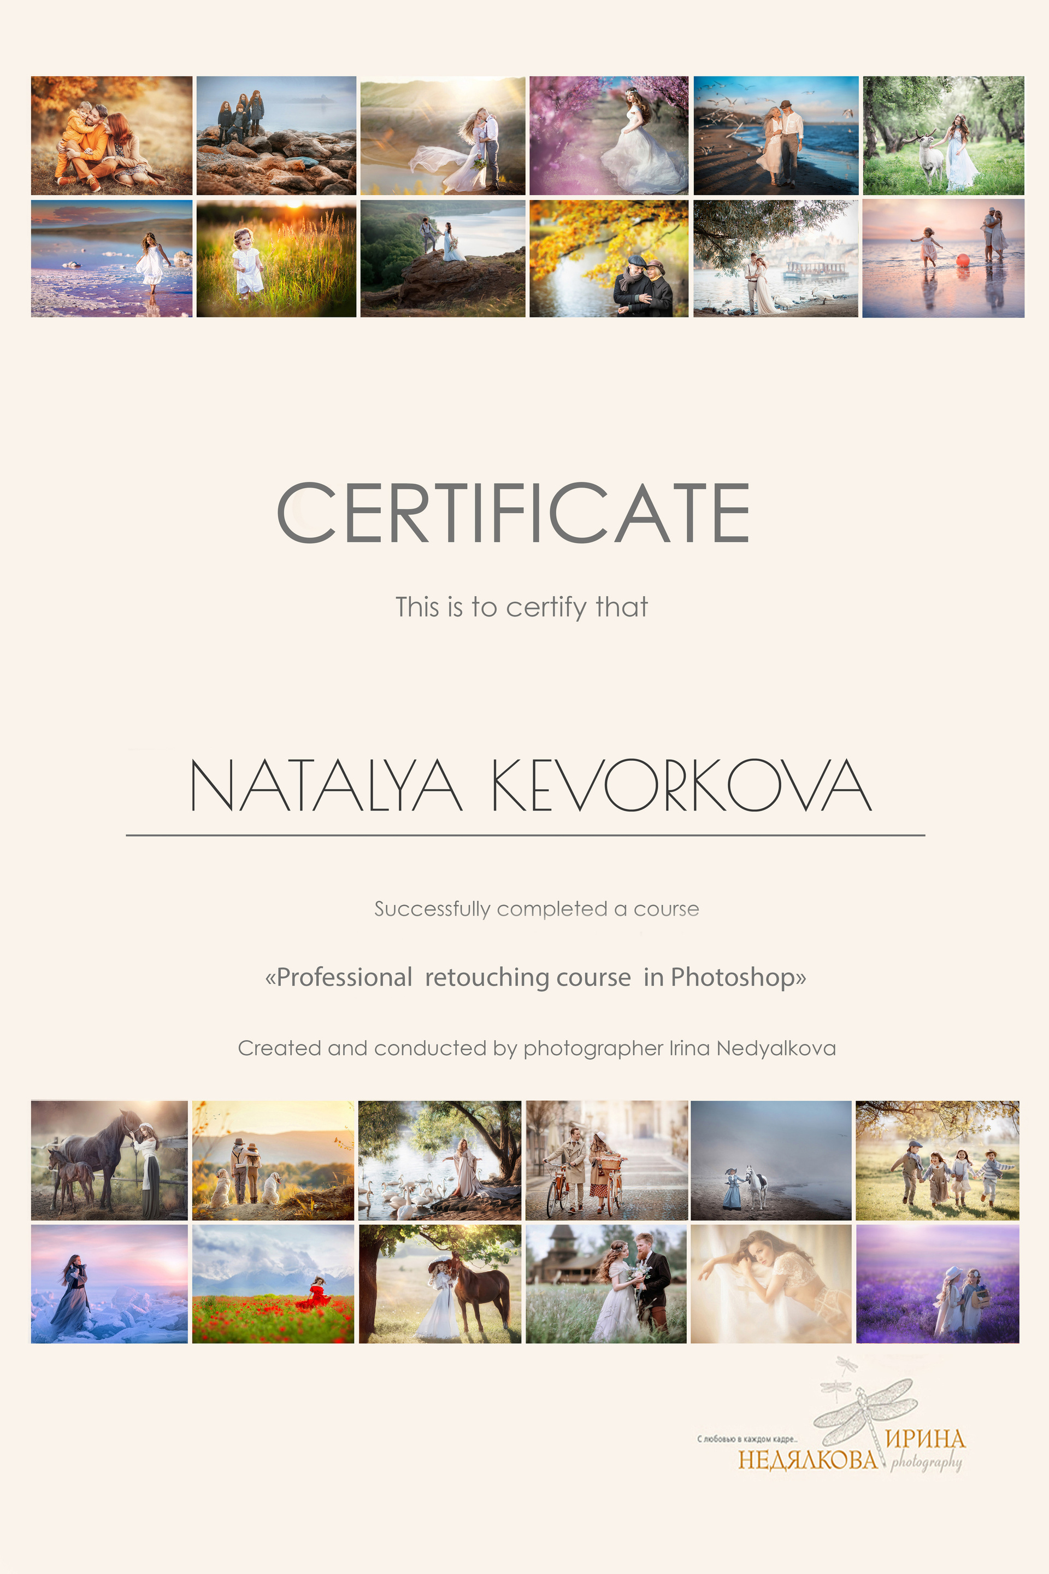Image resolution: width=1049 pixels, height=1574 pixels.
Task: Click the Irina Nedyalkova credit line
Action: [x=537, y=1048]
